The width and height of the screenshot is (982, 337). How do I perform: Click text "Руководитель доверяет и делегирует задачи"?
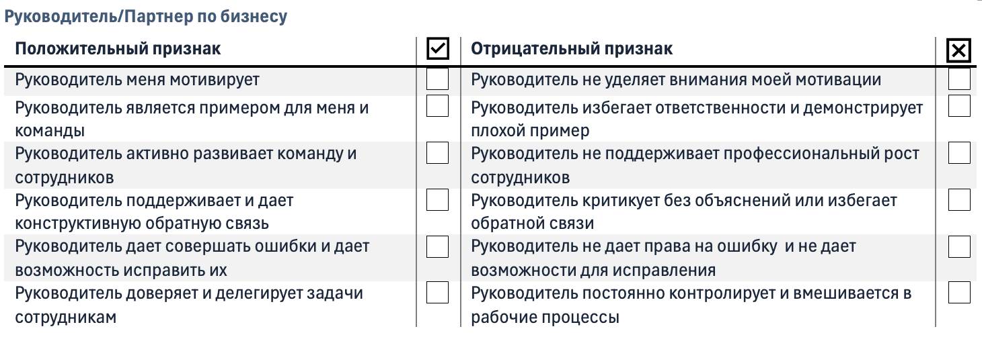189,293
